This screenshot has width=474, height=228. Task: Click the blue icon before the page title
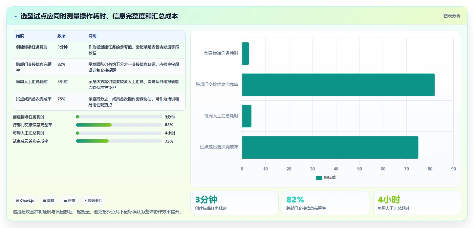pyautogui.click(x=15, y=16)
